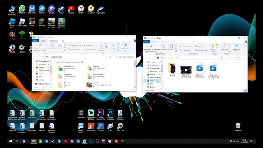Screen dimensions: 263x148
Task: Open the ВКонтакте desktop shortcut
Action: click(x=32, y=9)
